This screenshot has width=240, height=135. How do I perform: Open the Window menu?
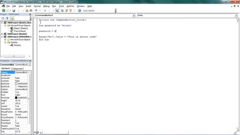pyautogui.click(x=81, y=6)
